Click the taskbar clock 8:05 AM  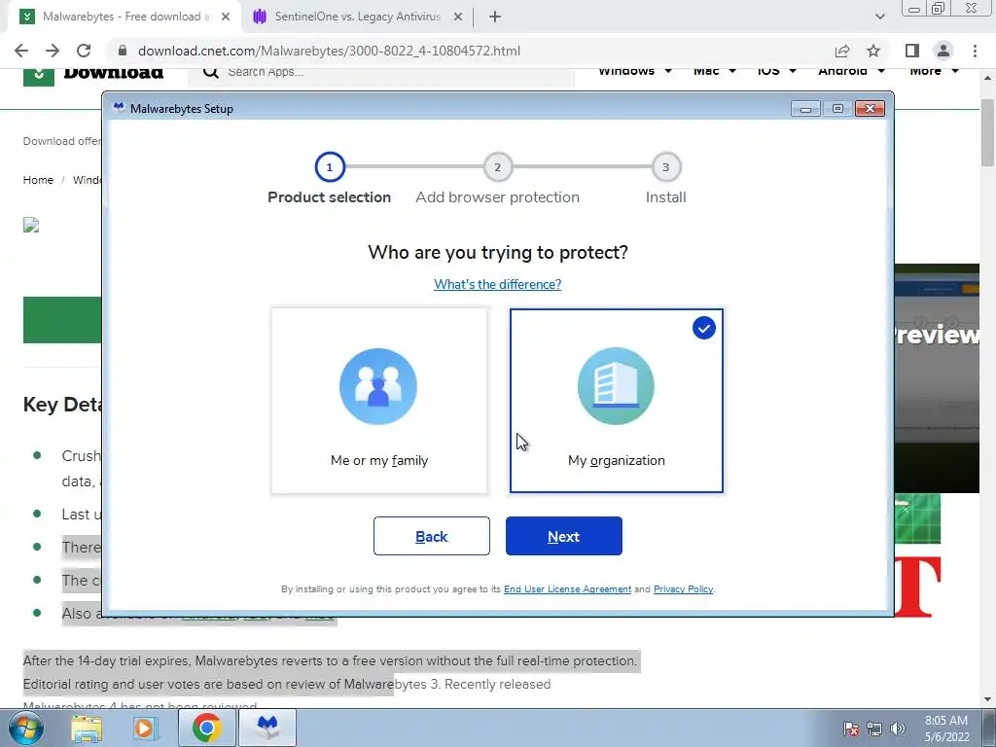946,729
